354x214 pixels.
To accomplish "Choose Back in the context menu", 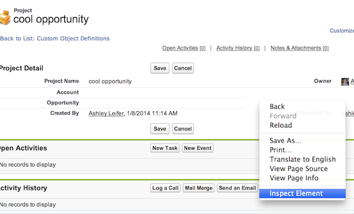I will pos(277,107).
